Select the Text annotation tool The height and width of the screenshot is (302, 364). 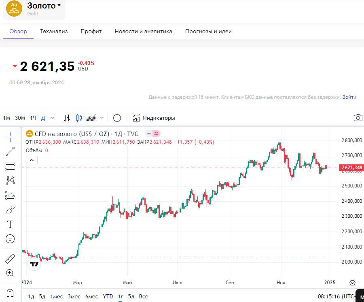[11, 224]
